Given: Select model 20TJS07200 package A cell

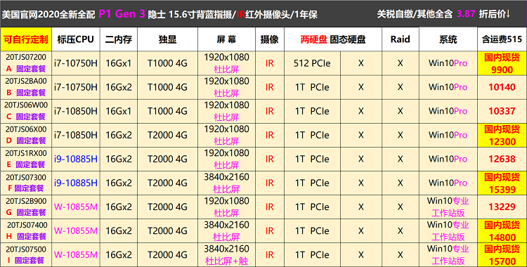Looking at the screenshot, I should 26,63.
